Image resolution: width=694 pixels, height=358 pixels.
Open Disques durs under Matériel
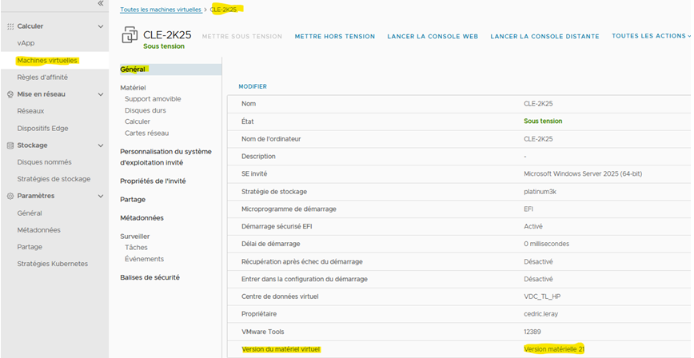[146, 110]
